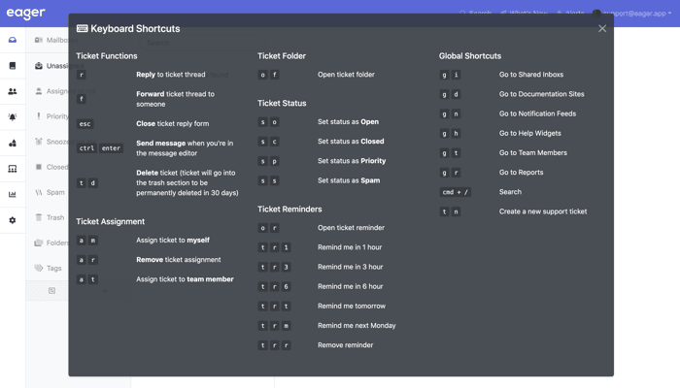Screen dimensions: 680x388
Task: Expand the support@eager.app account dropdown
Action: click(x=632, y=13)
